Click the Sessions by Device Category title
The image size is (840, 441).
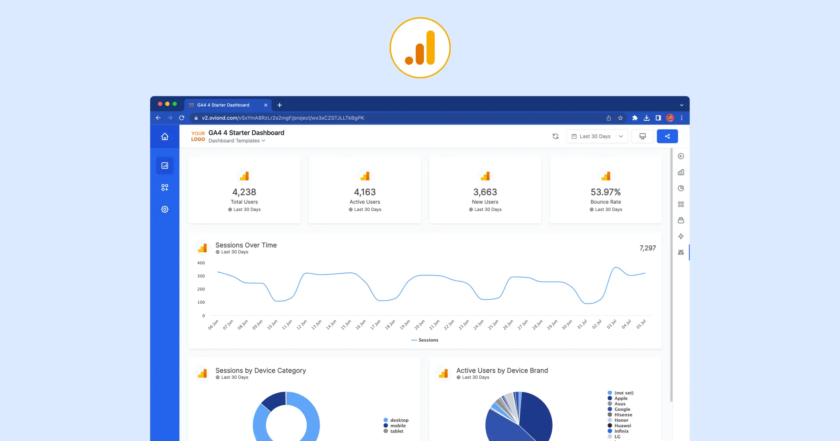tap(260, 370)
